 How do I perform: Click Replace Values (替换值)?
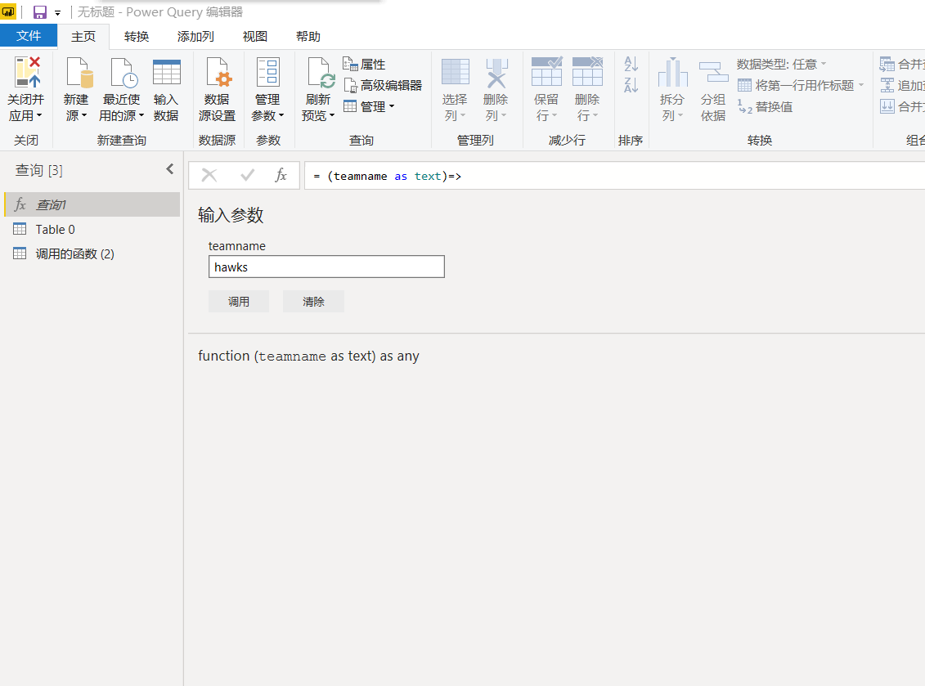point(766,107)
